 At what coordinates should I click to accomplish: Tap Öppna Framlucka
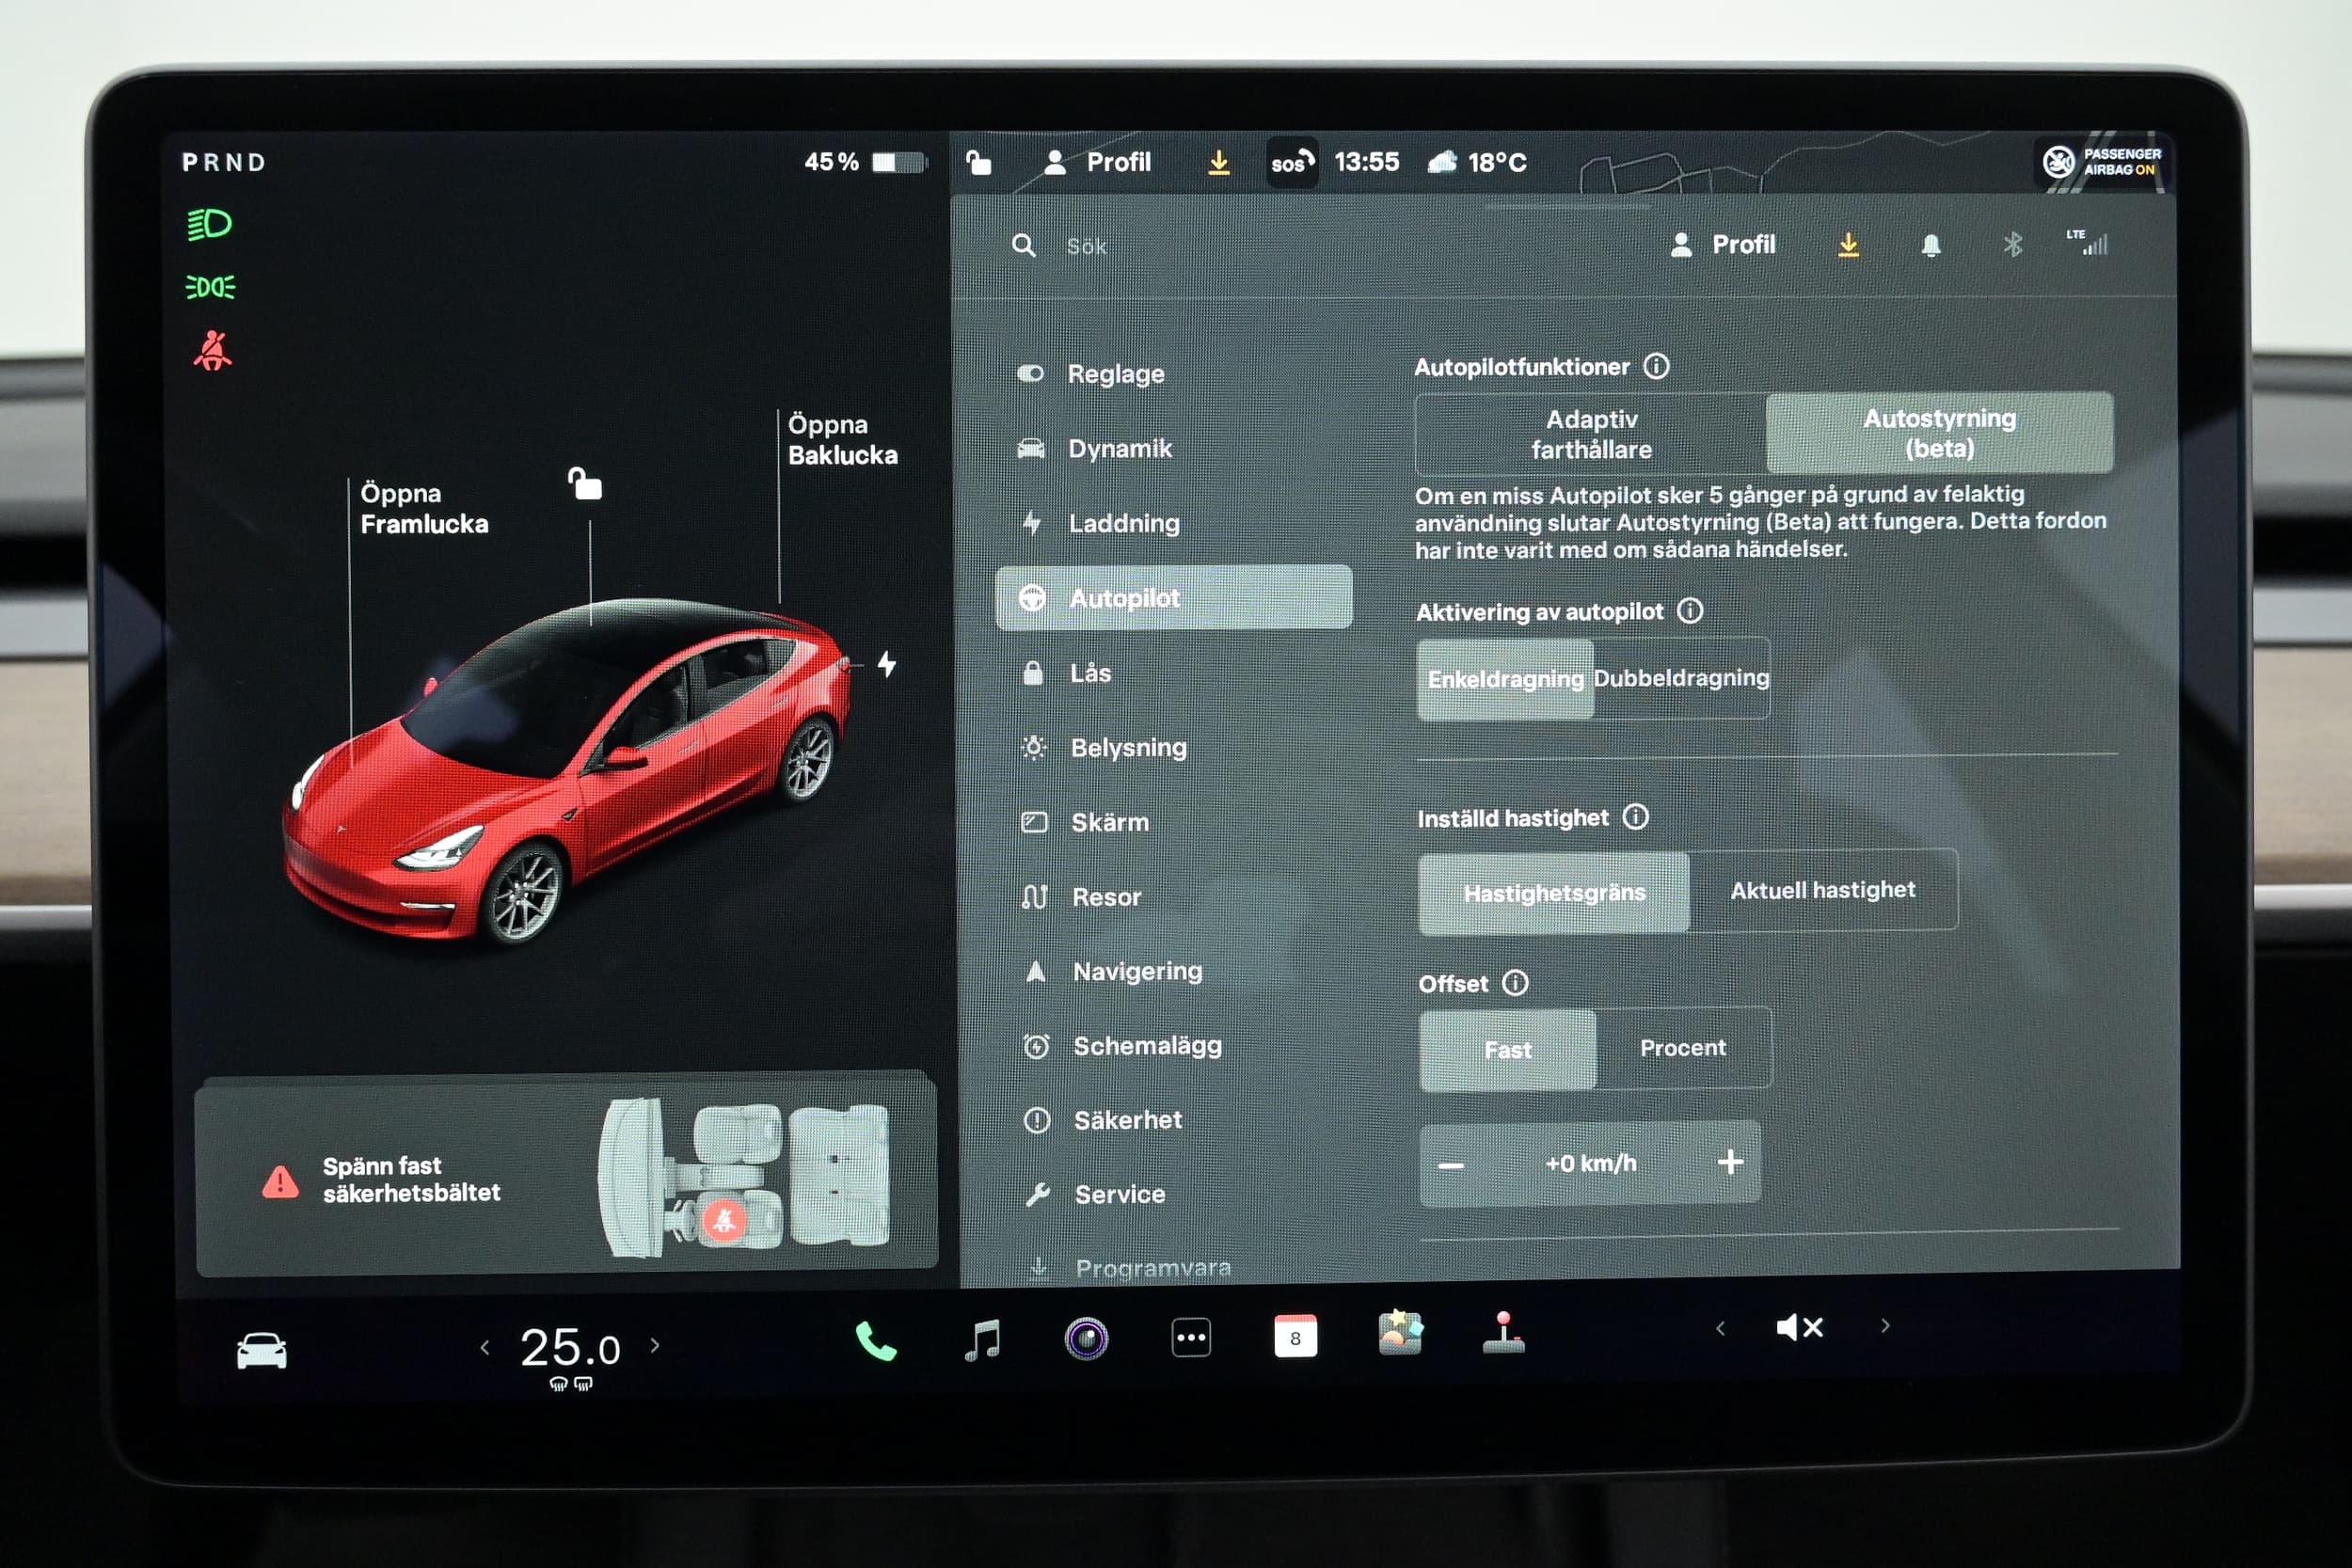pyautogui.click(x=423, y=509)
